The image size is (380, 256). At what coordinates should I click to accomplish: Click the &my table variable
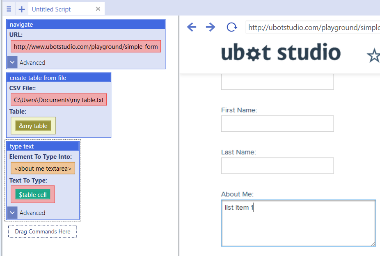click(x=33, y=126)
